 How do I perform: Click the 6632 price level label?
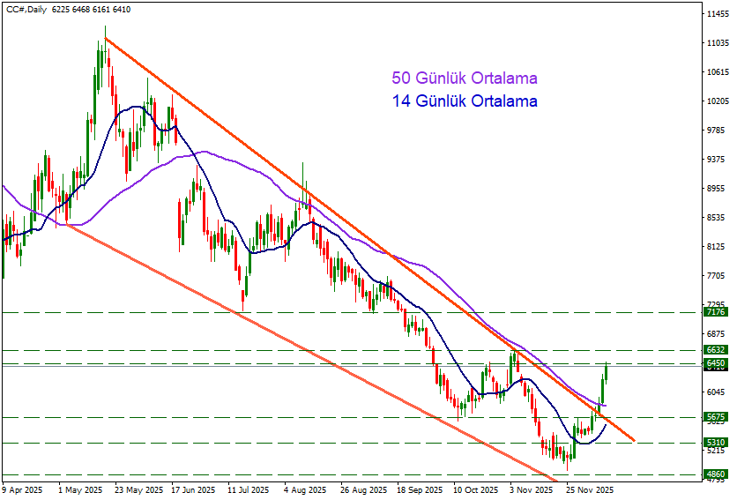tap(715, 350)
